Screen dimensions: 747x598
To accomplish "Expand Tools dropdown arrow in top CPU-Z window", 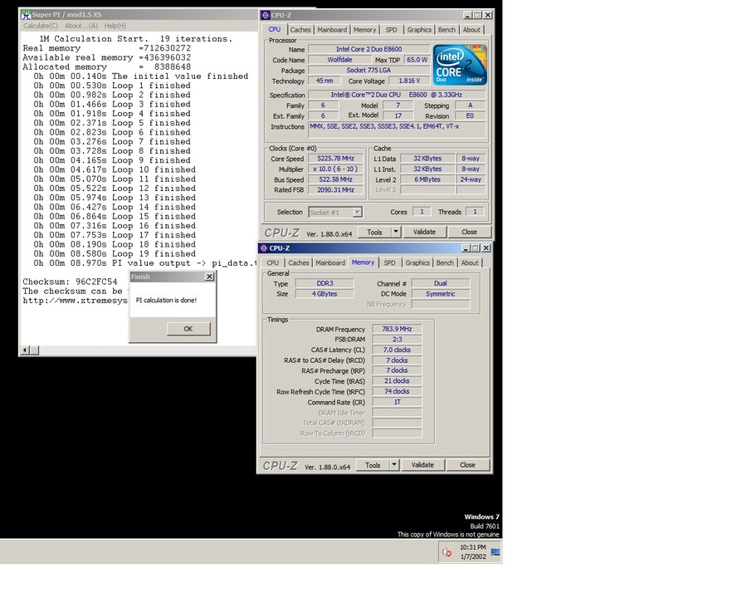I will (395, 233).
